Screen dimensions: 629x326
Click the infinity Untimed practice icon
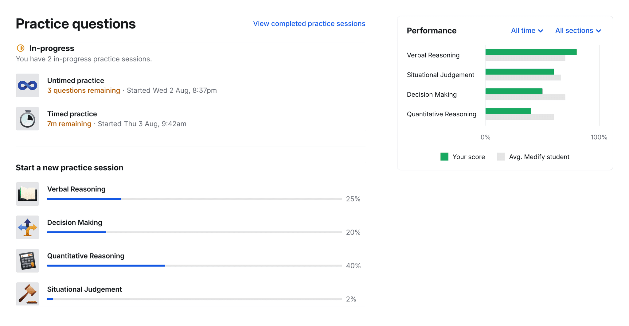27,85
